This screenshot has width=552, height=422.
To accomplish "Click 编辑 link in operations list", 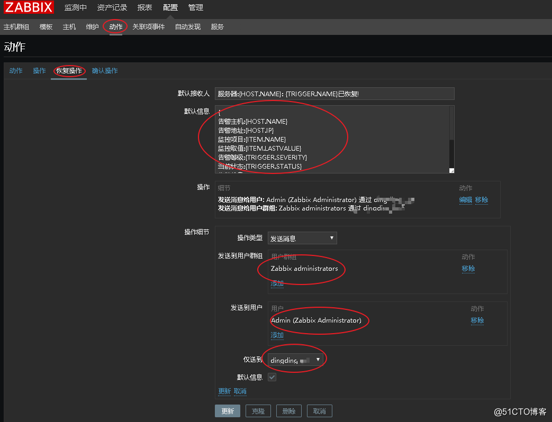I will pos(465,200).
